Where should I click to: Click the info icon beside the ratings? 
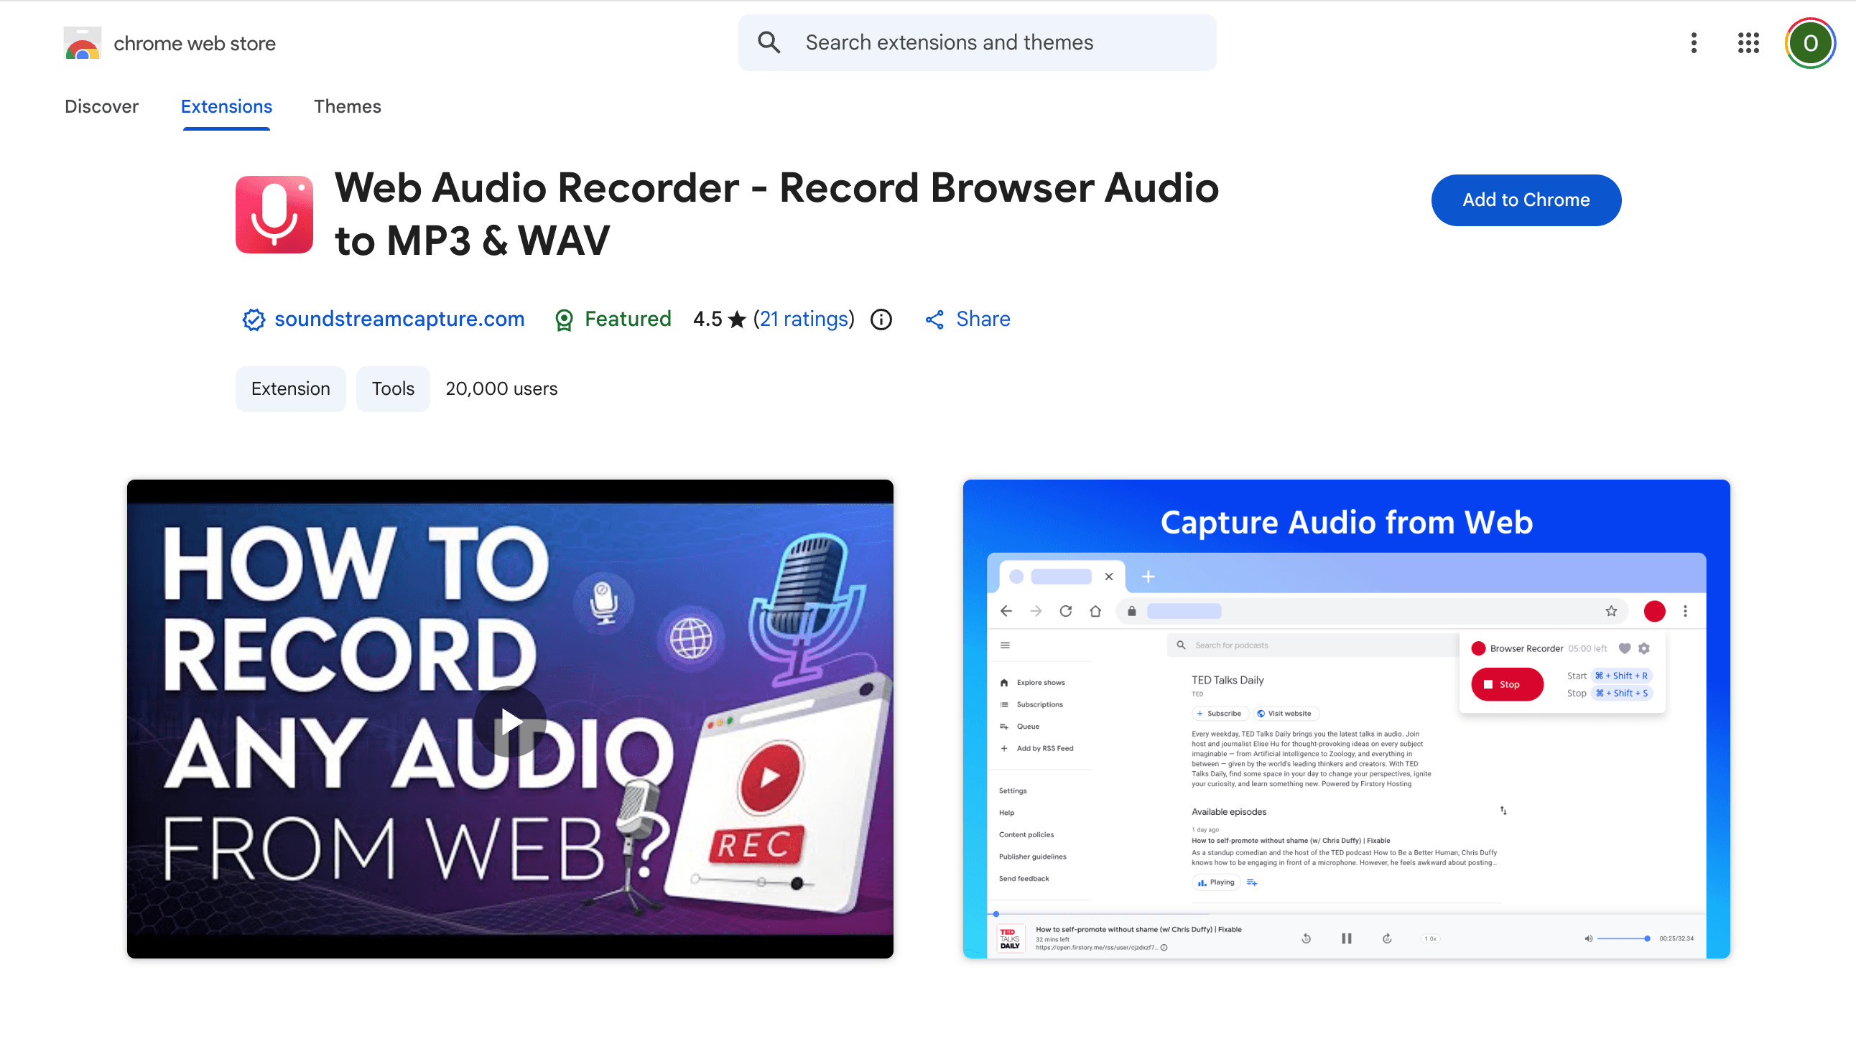pos(881,320)
